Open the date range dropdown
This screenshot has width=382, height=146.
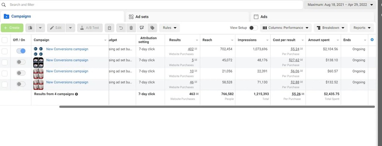340,4
